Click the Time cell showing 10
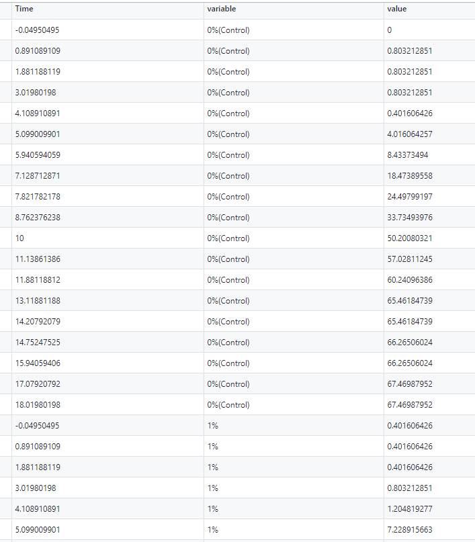The image size is (475, 542). point(19,238)
